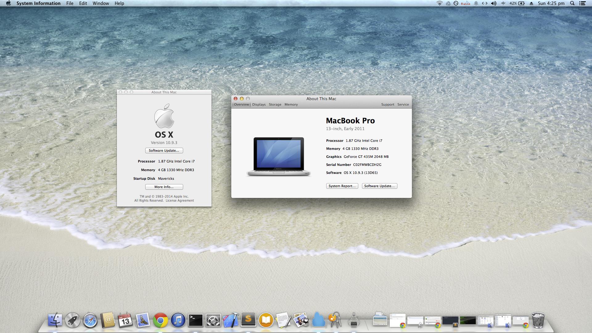The width and height of the screenshot is (592, 333).
Task: Launch Google Chrome from the dock
Action: pos(160,320)
